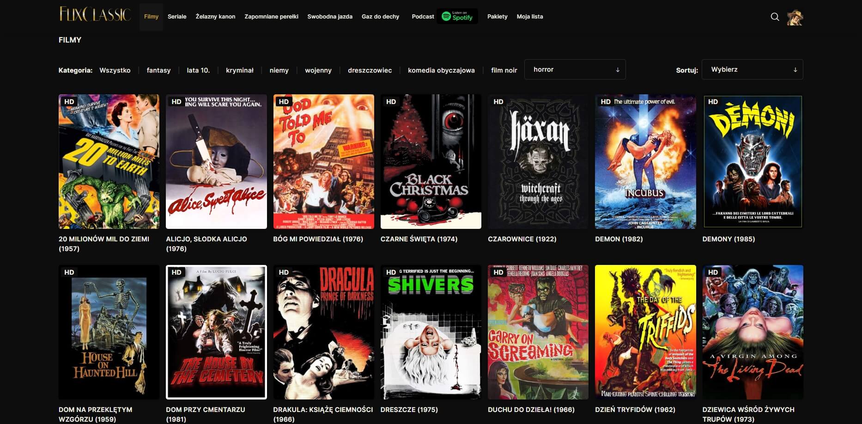Go to the Podcast page
Viewport: 862px width, 424px height.
coord(422,16)
